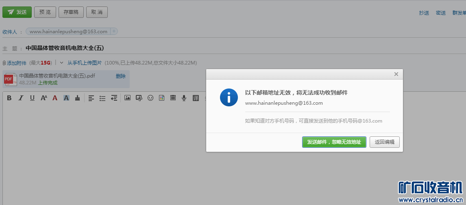Add a 密送 BCC field
Viewport: 466px width, 205px height.
pos(441,13)
